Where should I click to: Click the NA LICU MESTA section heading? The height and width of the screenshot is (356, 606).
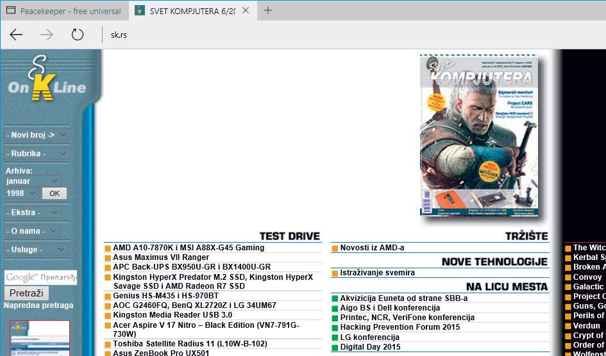pos(507,287)
